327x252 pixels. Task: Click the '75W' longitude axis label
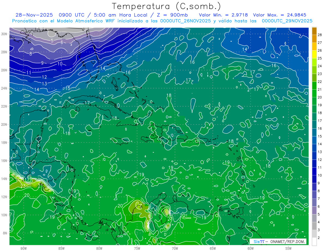coord(137,249)
